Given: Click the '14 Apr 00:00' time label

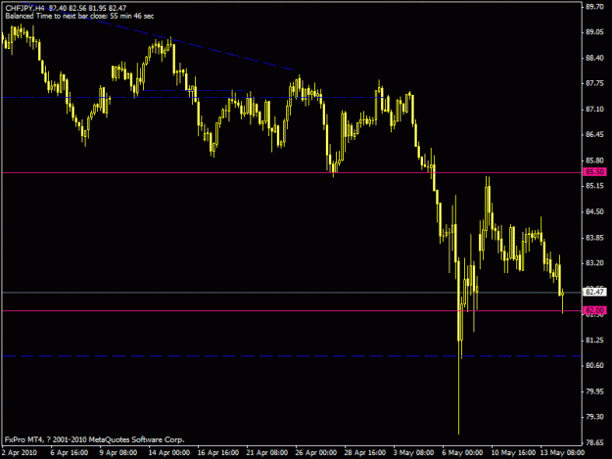Looking at the screenshot, I should [x=169, y=453].
